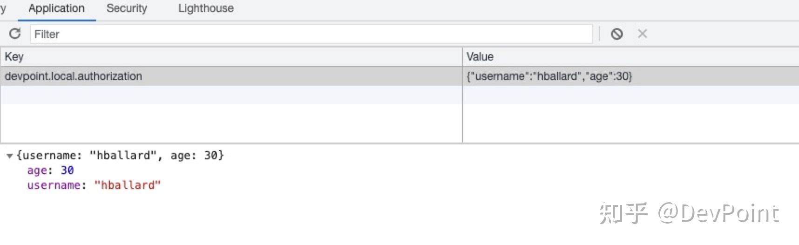Click the 30 number value in preview

(x=68, y=170)
